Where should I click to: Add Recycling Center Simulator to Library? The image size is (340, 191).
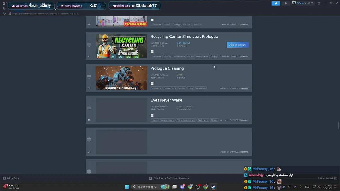pos(237,45)
